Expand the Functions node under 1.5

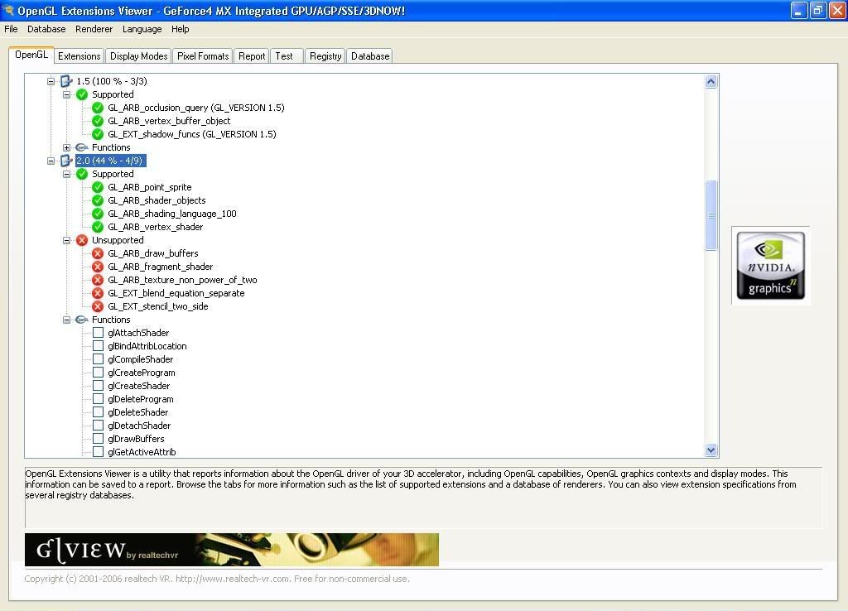point(66,147)
